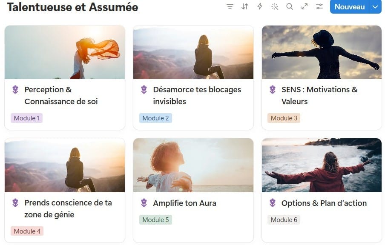Click the Nouveau button

(x=349, y=6)
